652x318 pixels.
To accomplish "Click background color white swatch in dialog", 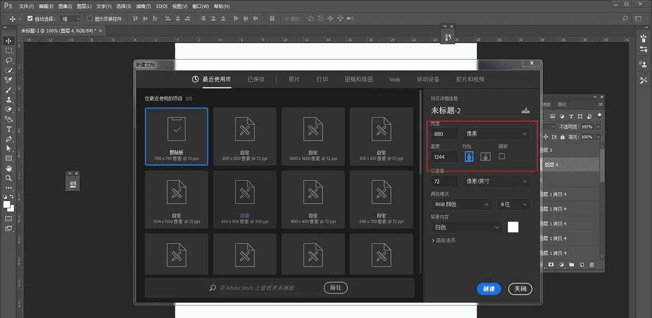I will pyautogui.click(x=513, y=227).
